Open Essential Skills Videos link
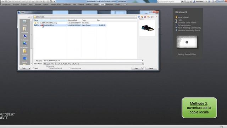The height and width of the screenshot is (128, 227). click(x=187, y=23)
